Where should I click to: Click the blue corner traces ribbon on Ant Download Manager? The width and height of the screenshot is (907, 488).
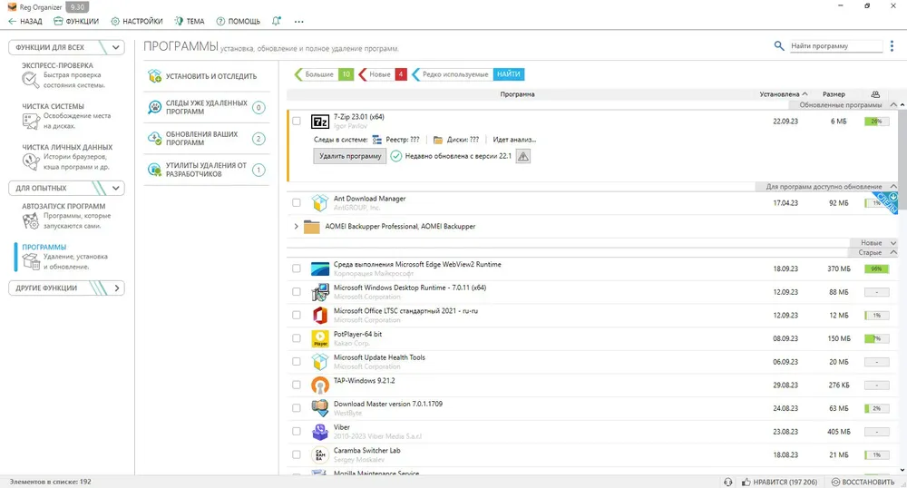click(888, 201)
